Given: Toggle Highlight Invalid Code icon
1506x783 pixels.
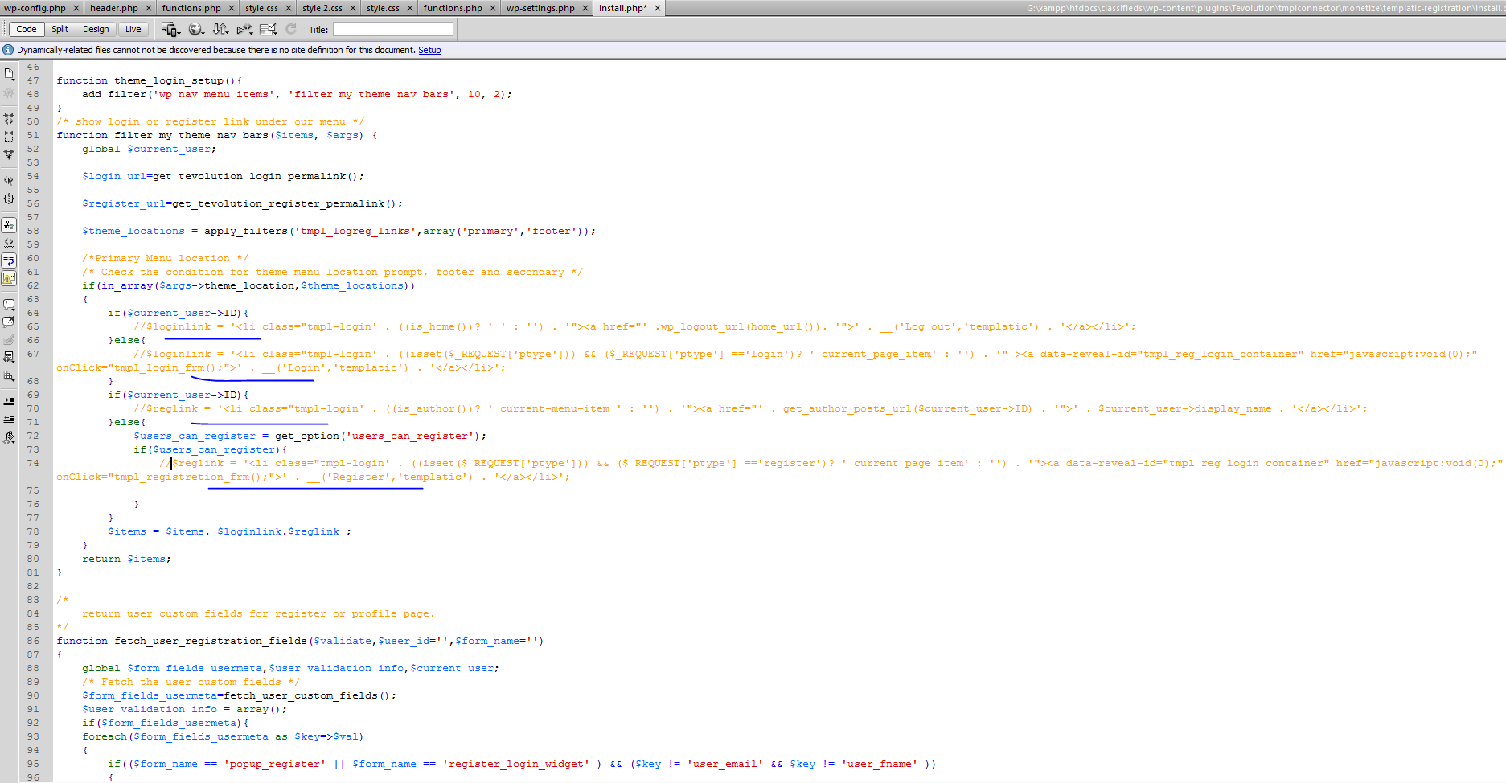Looking at the screenshot, I should coord(9,243).
